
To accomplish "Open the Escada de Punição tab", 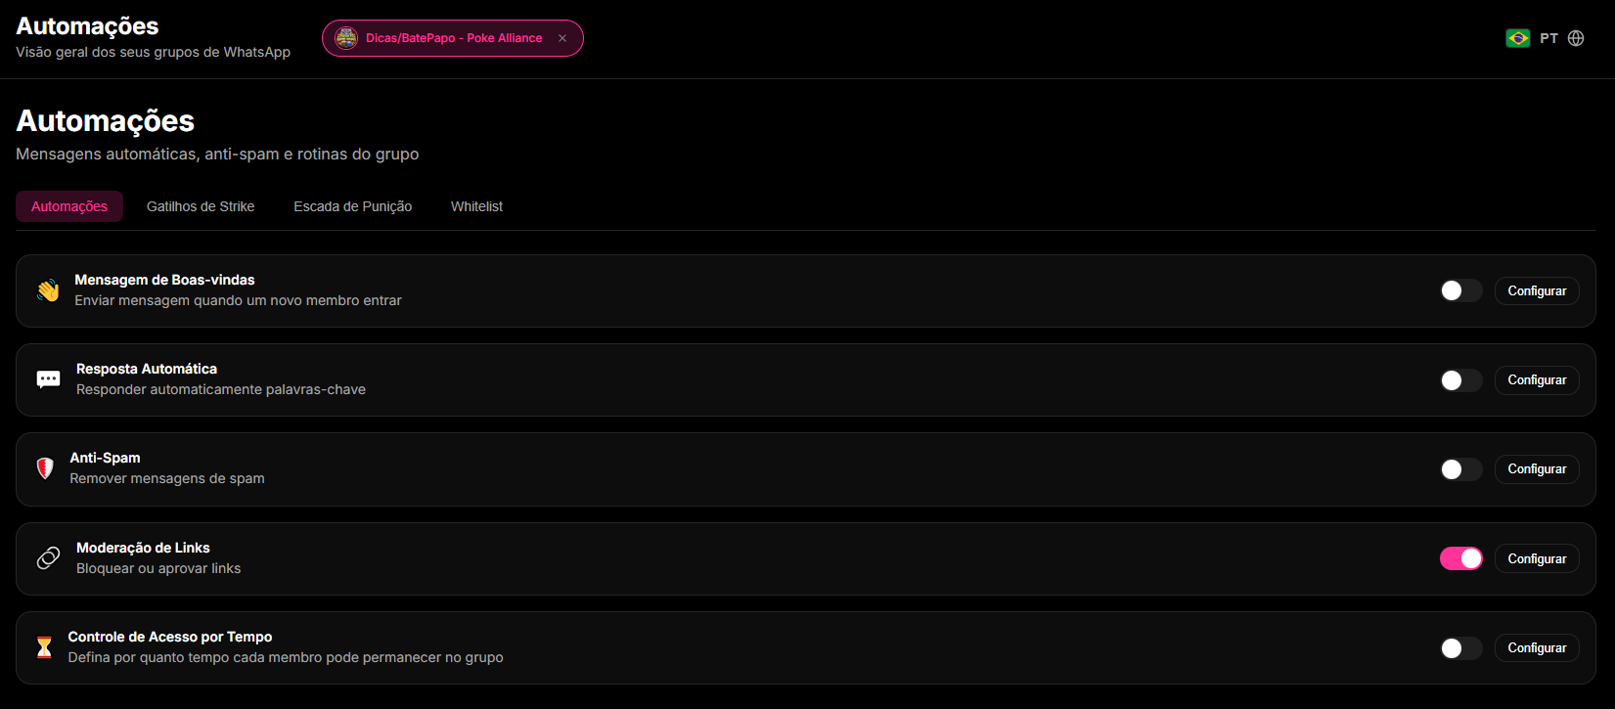I will point(353,206).
